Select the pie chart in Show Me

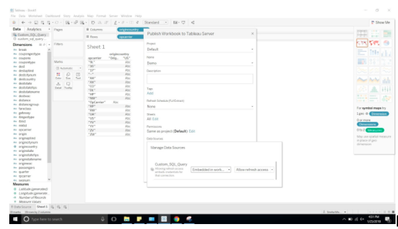[386, 43]
